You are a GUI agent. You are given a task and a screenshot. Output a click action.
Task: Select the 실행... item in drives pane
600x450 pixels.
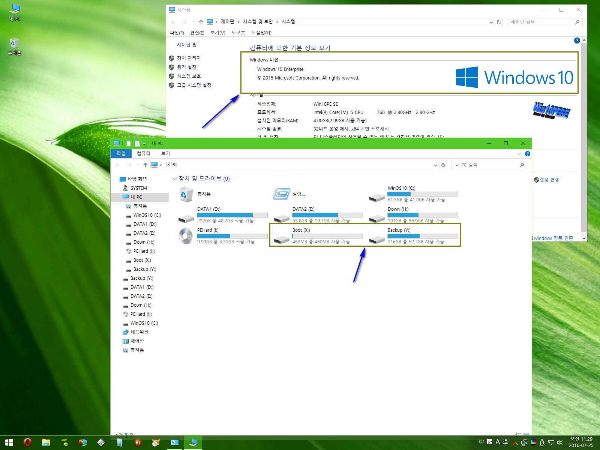tap(289, 194)
